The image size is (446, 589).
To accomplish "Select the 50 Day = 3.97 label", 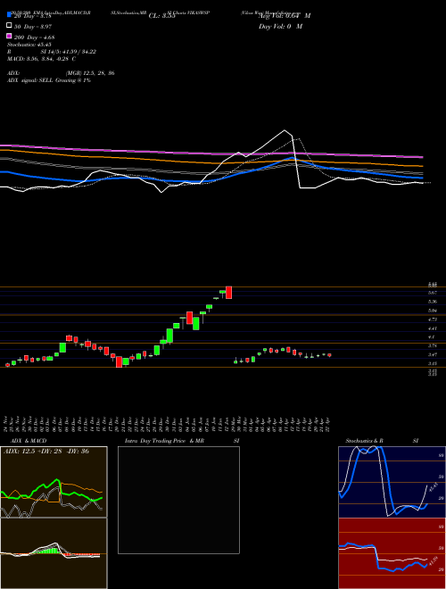I will click(x=33, y=26).
